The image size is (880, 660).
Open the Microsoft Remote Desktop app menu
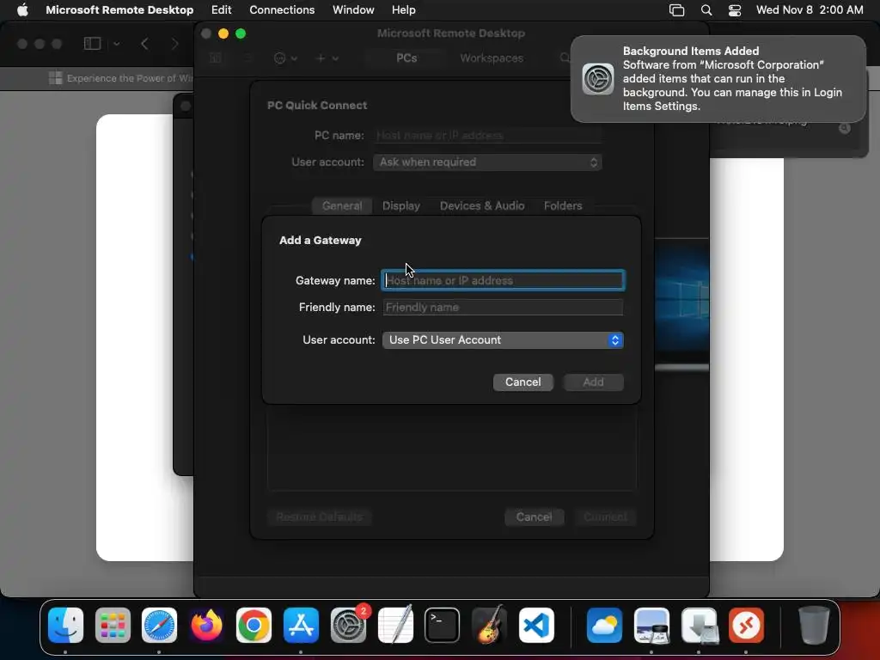pos(119,10)
